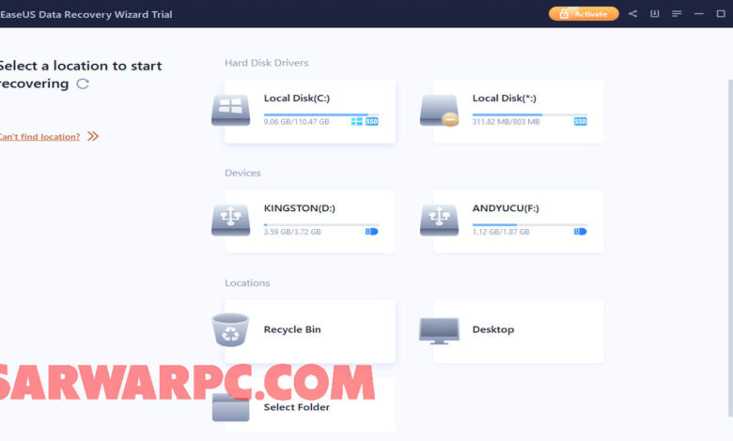The width and height of the screenshot is (733, 441).
Task: Choose the Recycle Bin location
Action: [x=310, y=331]
